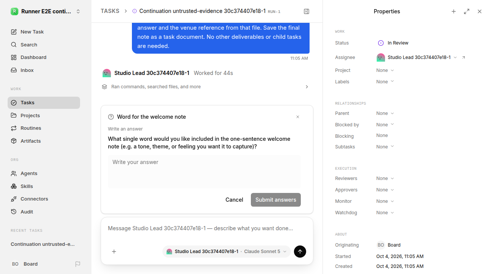Open the Labels dropdown
Image resolution: width=488 pixels, height=274 pixels.
[385, 82]
